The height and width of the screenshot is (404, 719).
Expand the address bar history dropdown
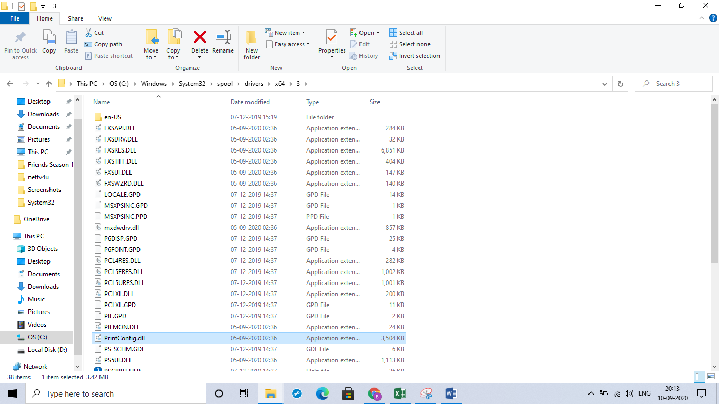604,83
